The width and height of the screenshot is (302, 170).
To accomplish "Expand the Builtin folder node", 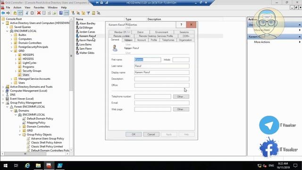I will pos(11,35).
